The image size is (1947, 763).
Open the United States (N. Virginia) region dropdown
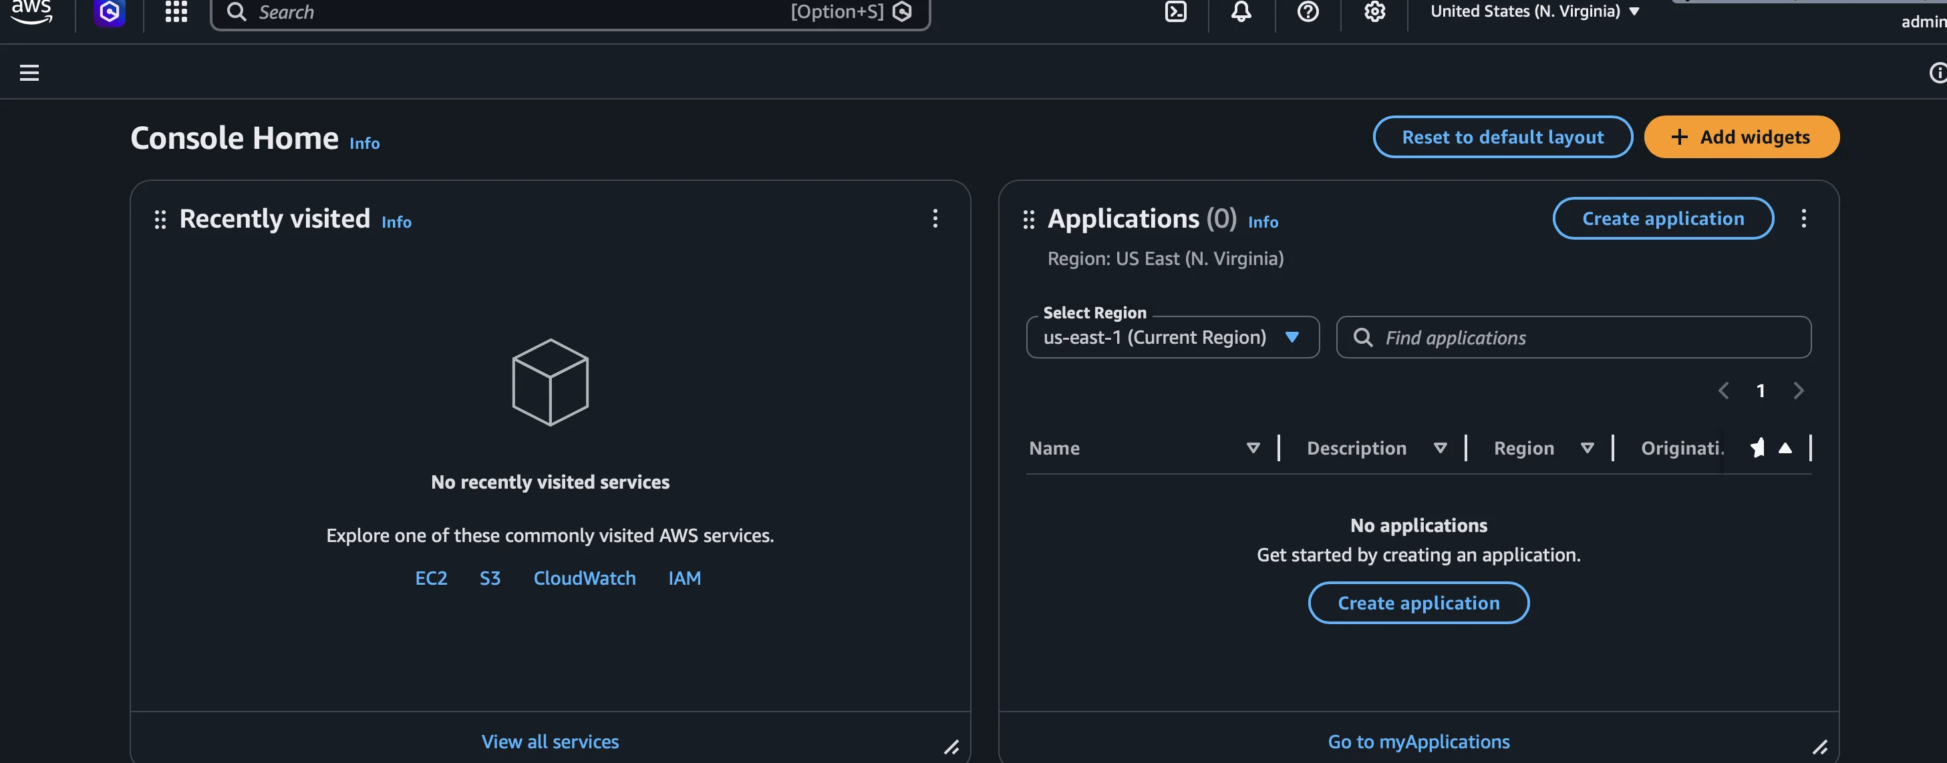click(x=1532, y=11)
